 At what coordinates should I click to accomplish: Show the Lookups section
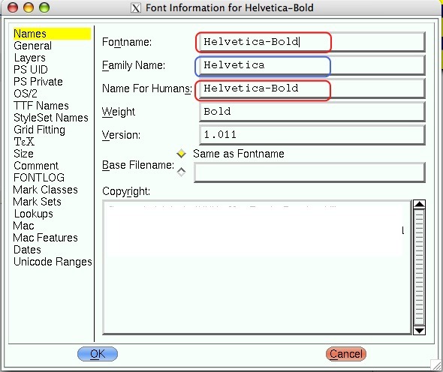(x=33, y=214)
